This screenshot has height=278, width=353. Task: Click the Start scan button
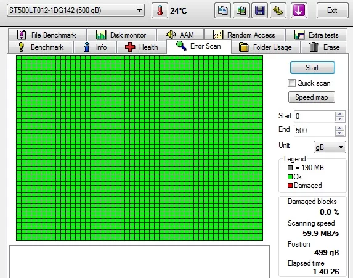[312, 68]
